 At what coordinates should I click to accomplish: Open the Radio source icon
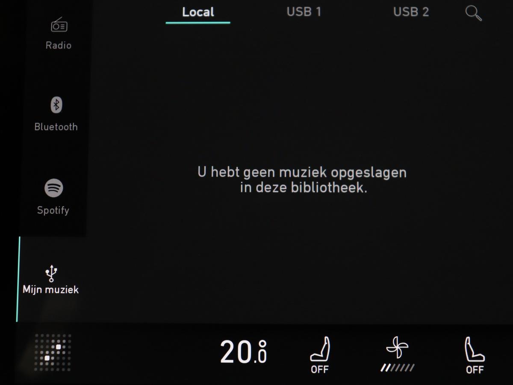(x=59, y=25)
